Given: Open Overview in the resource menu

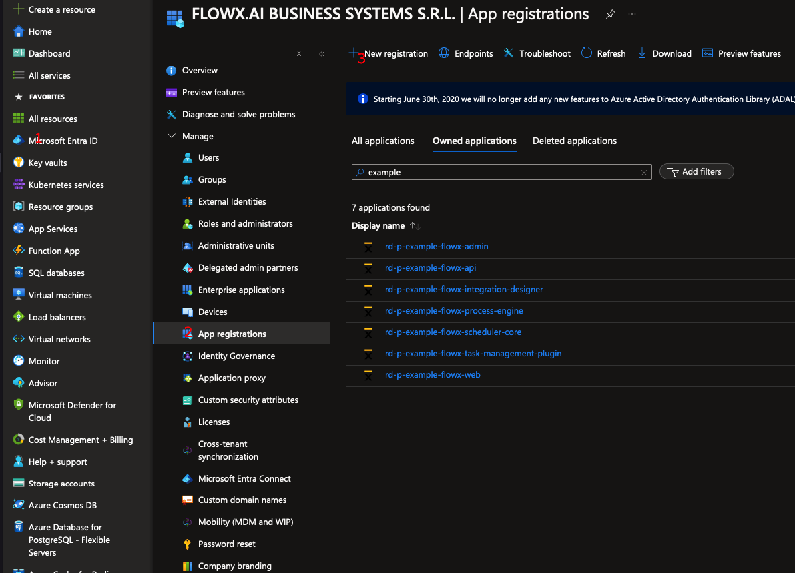Looking at the screenshot, I should tap(200, 70).
